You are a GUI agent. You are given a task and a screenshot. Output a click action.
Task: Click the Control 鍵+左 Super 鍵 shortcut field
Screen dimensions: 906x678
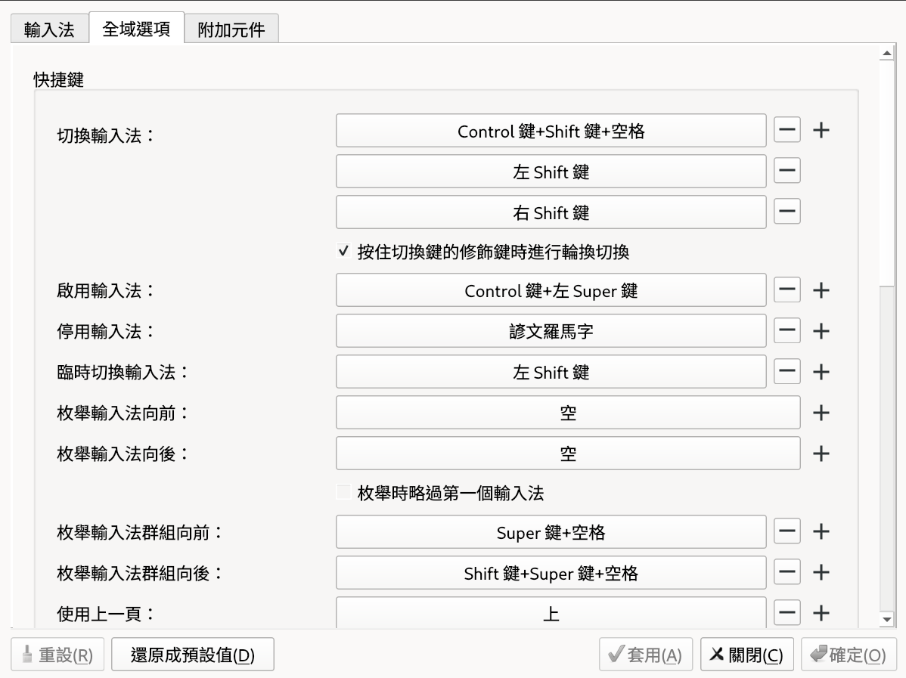tap(551, 290)
